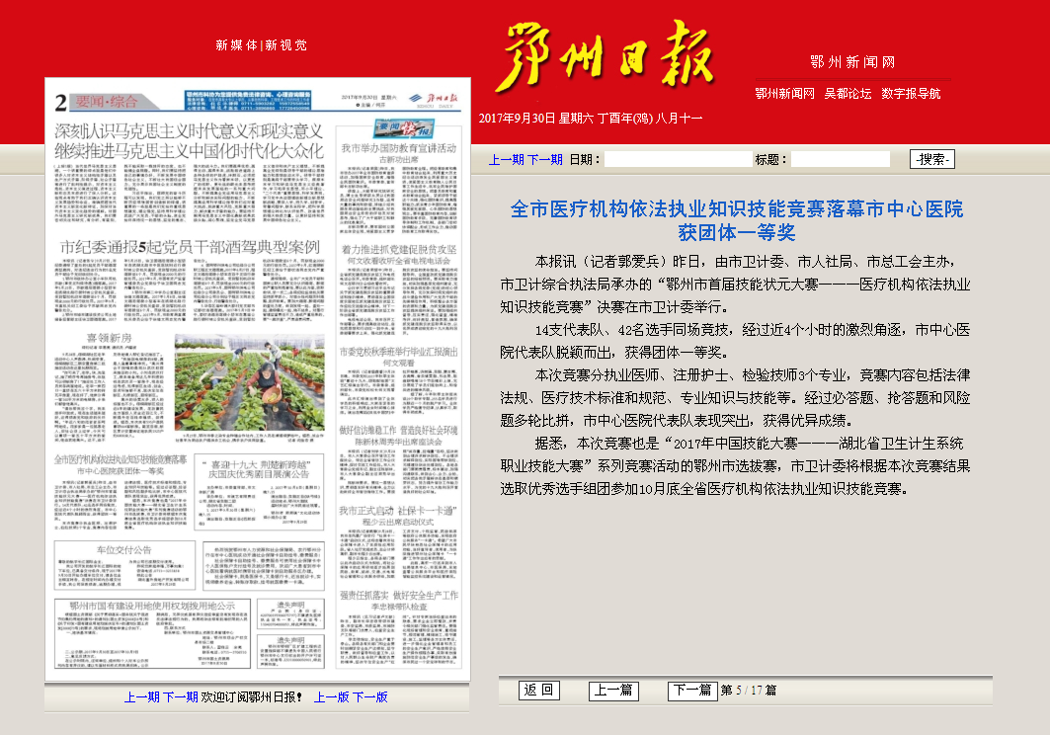Open 鄂州市国有建设用地使用权划拨用地公示 notice

[x=153, y=606]
